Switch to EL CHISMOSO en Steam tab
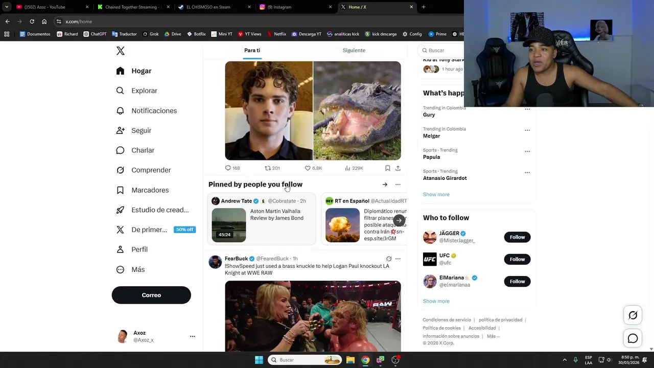The image size is (654, 368). 215,7
